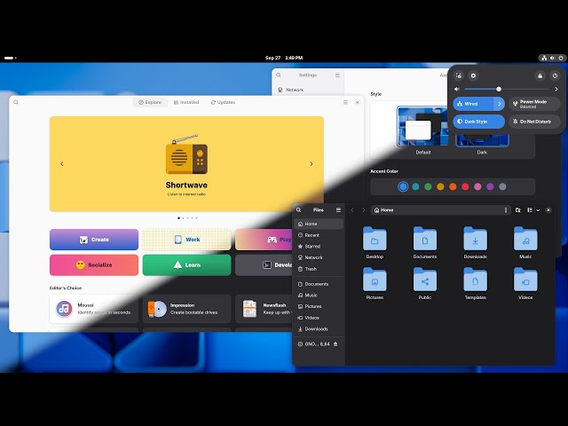This screenshot has height=426, width=568.
Task: Open the Documents folder icon in Files grid
Action: [x=424, y=239]
